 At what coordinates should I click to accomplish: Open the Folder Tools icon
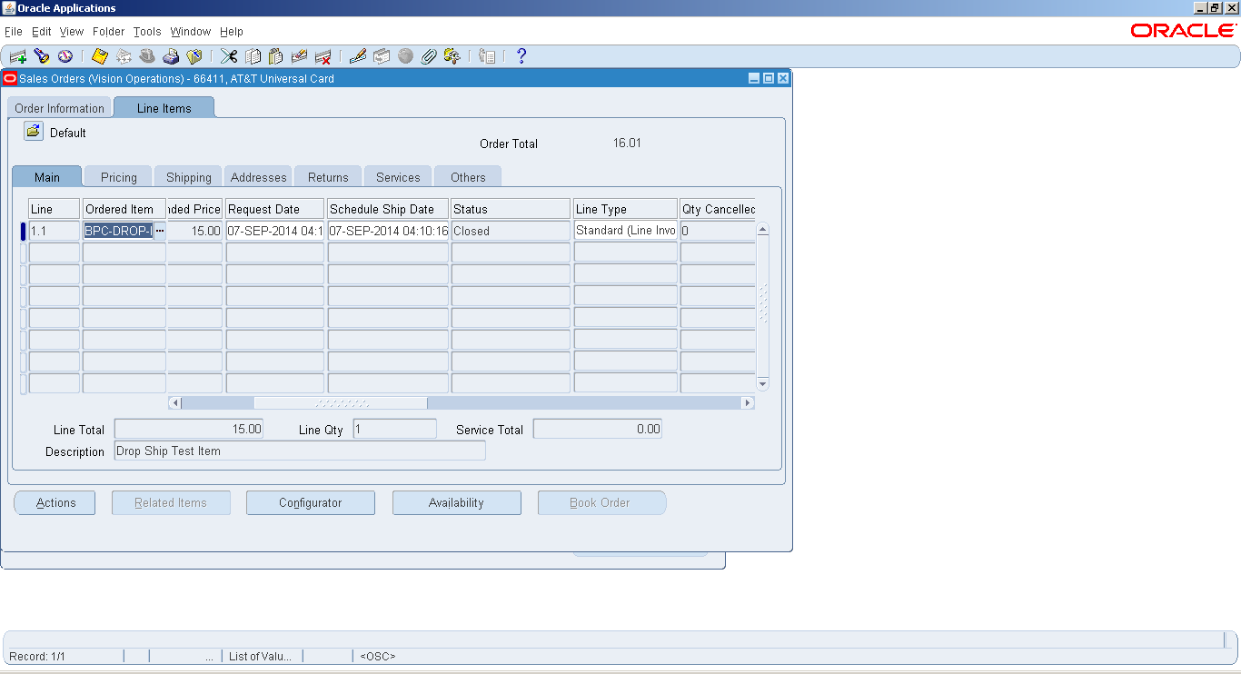click(x=452, y=55)
